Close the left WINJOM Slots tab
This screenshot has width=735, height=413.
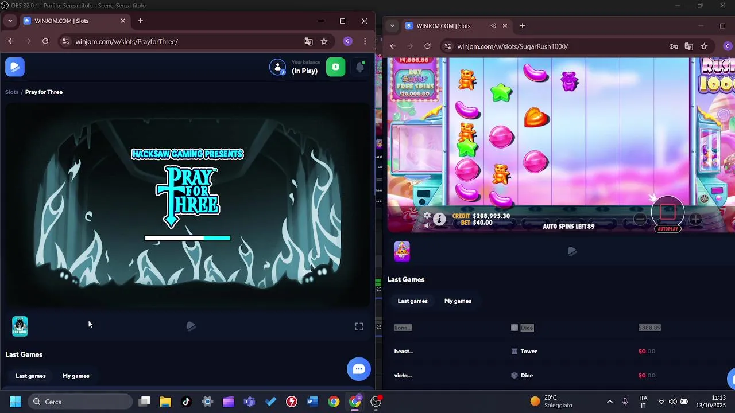[x=123, y=21]
